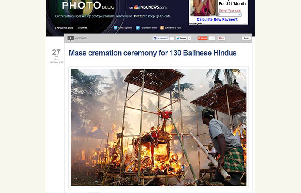Click the Calculate New Payment link
The height and width of the screenshot is (193, 301).
point(217,19)
